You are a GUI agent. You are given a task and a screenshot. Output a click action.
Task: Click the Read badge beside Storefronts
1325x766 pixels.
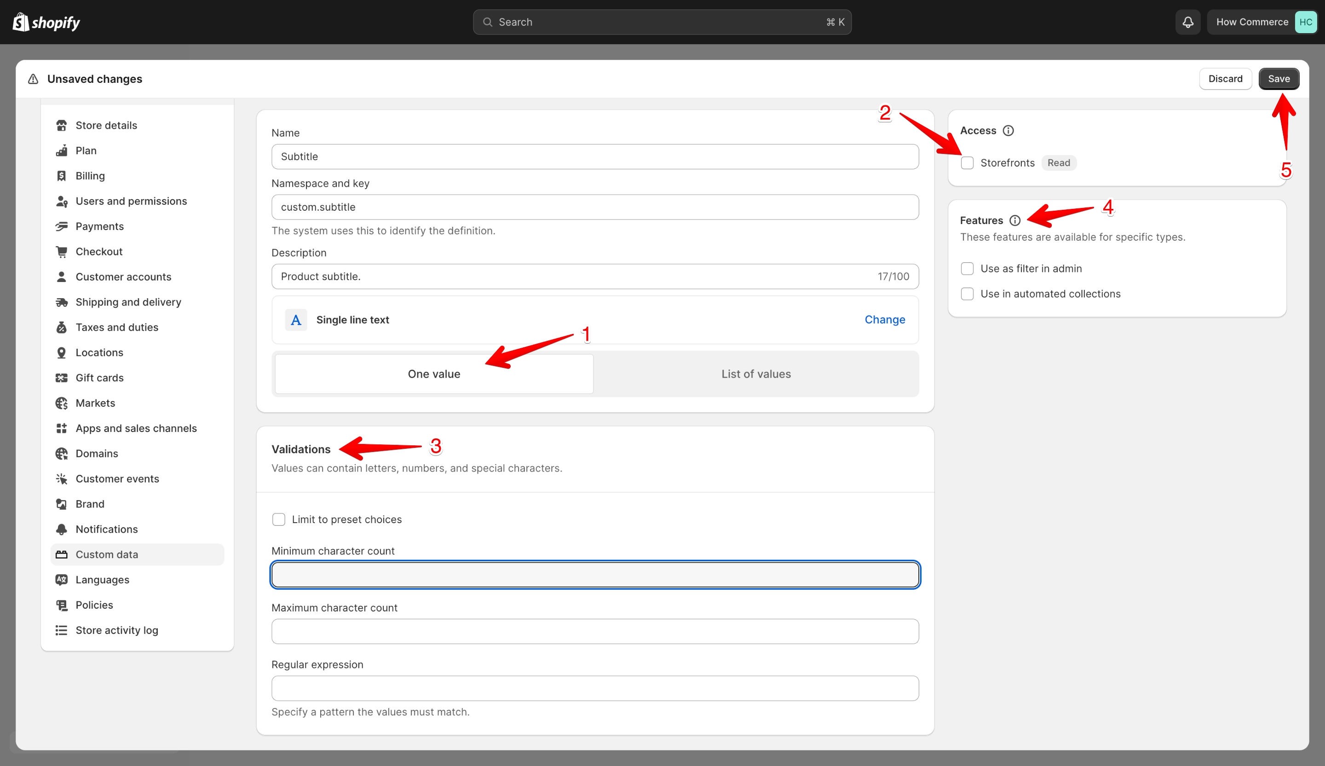click(1059, 163)
